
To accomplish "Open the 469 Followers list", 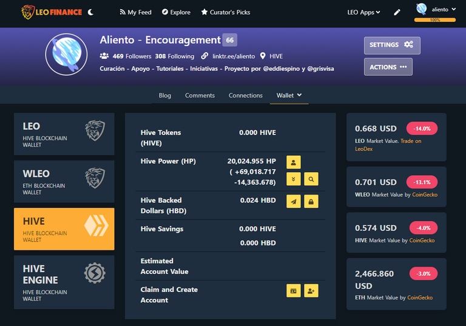I will click(132, 56).
